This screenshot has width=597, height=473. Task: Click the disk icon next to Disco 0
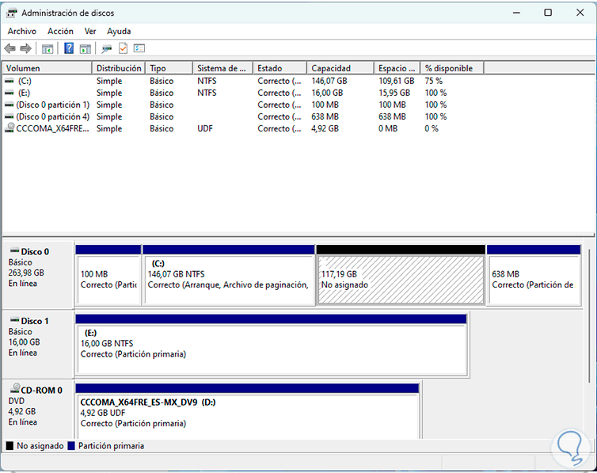(x=14, y=250)
